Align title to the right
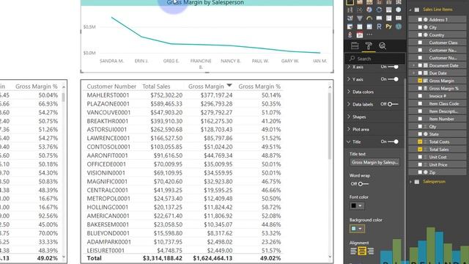Screen dimensions: 469x264 [x=371, y=251]
